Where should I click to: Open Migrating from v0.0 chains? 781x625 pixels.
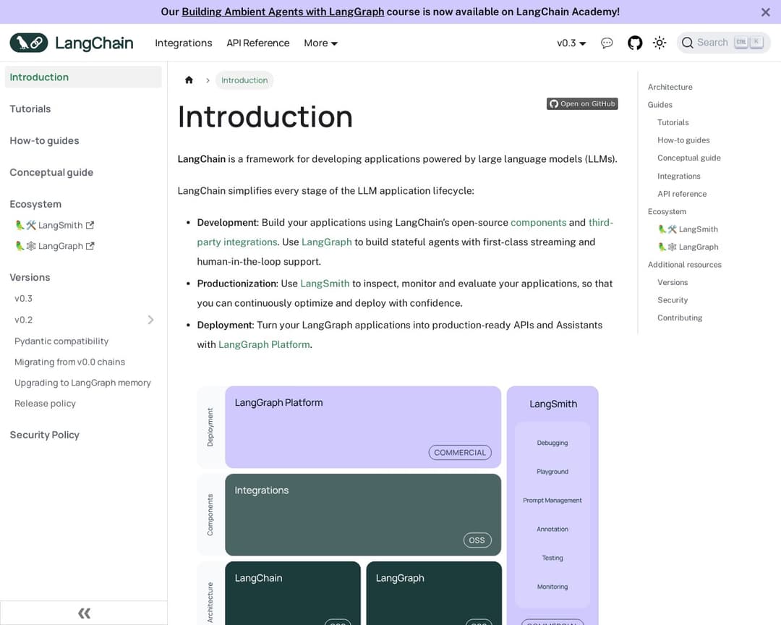tap(69, 362)
